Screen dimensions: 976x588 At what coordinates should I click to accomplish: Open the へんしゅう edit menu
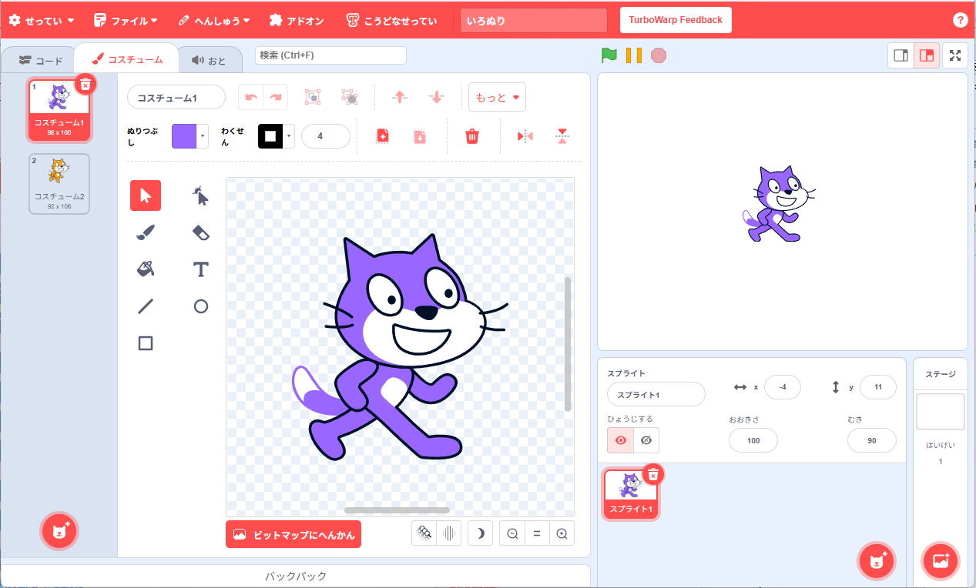pos(214,20)
